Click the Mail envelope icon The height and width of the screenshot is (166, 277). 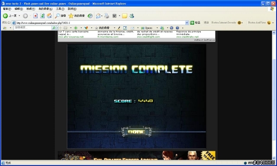coord(98,16)
